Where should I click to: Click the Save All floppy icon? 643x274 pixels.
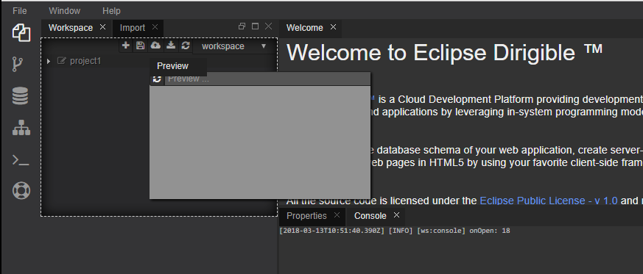click(x=140, y=46)
